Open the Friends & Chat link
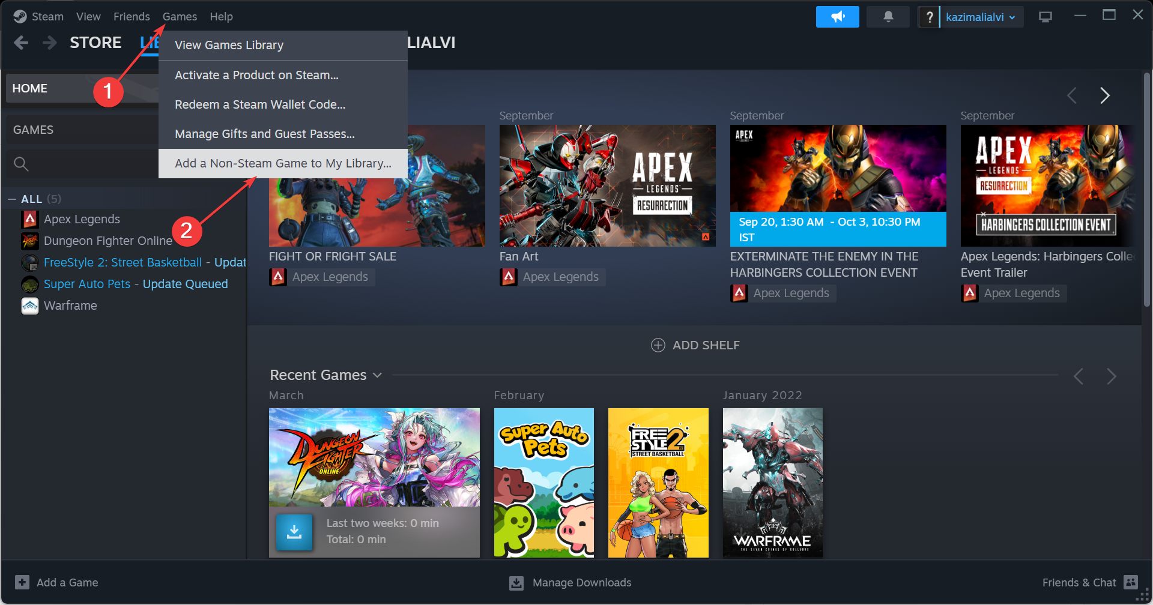This screenshot has height=605, width=1153. pos(1079,582)
